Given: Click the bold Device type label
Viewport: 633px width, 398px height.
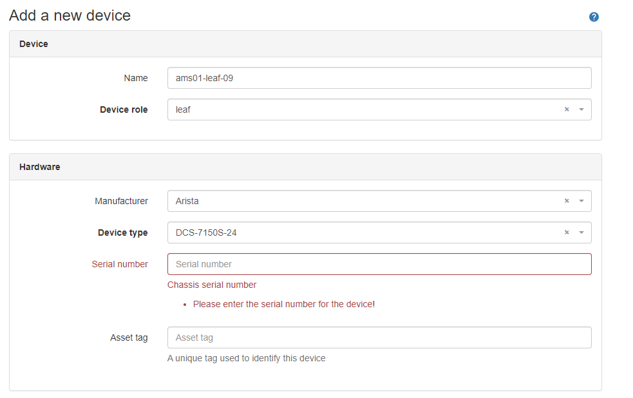Looking at the screenshot, I should (122, 232).
